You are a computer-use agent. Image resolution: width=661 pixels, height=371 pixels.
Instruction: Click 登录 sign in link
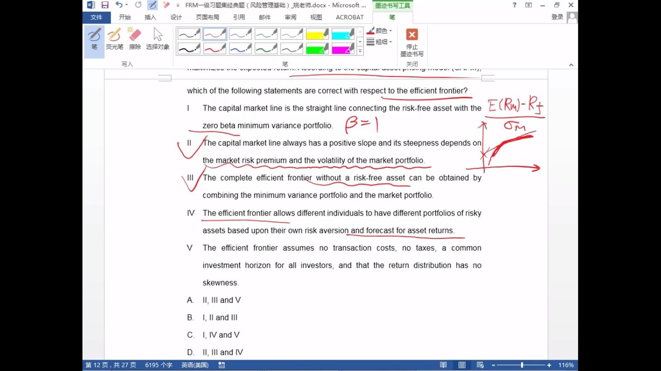pos(557,17)
